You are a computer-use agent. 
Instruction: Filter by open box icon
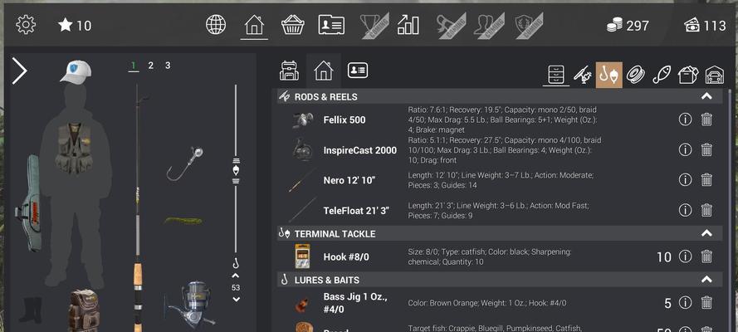(x=687, y=75)
